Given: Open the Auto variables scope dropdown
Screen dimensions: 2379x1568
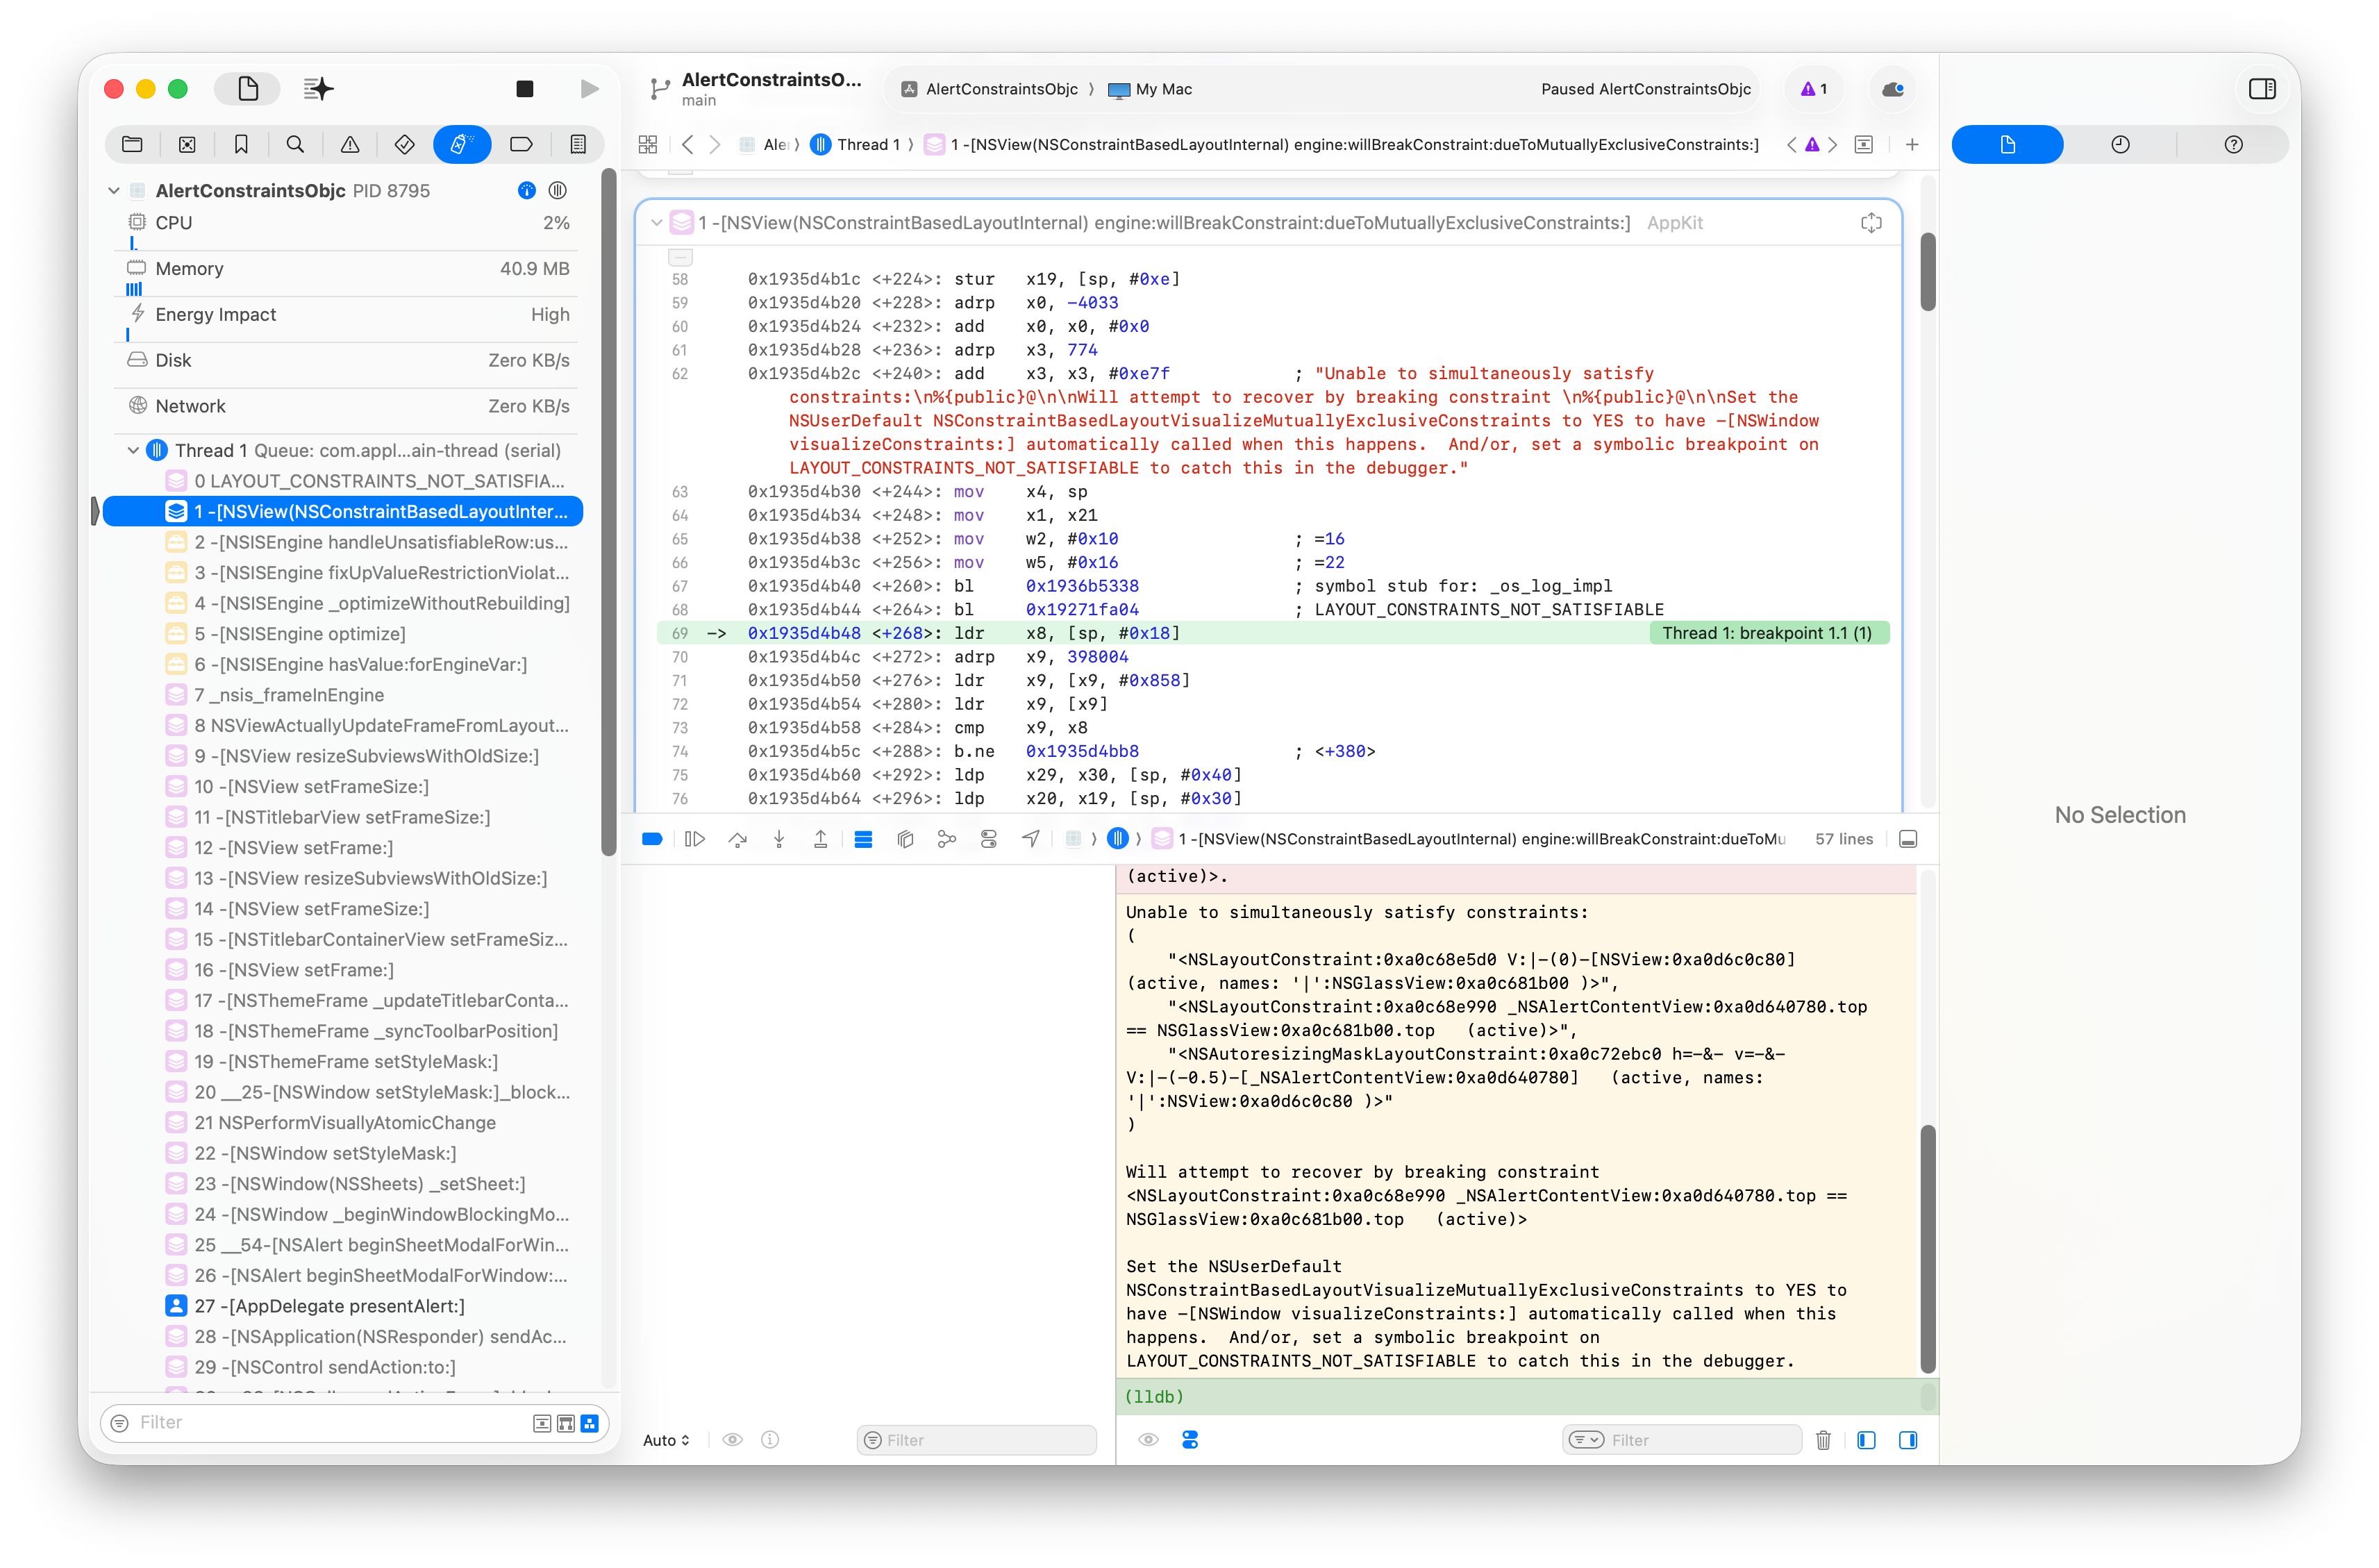Looking at the screenshot, I should click(x=666, y=1440).
